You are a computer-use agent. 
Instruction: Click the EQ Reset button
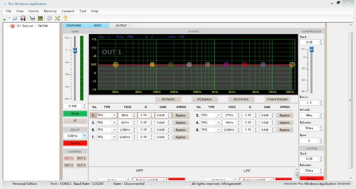point(168,99)
